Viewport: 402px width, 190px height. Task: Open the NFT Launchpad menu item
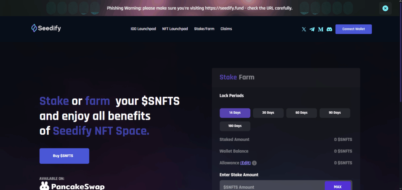pyautogui.click(x=175, y=29)
